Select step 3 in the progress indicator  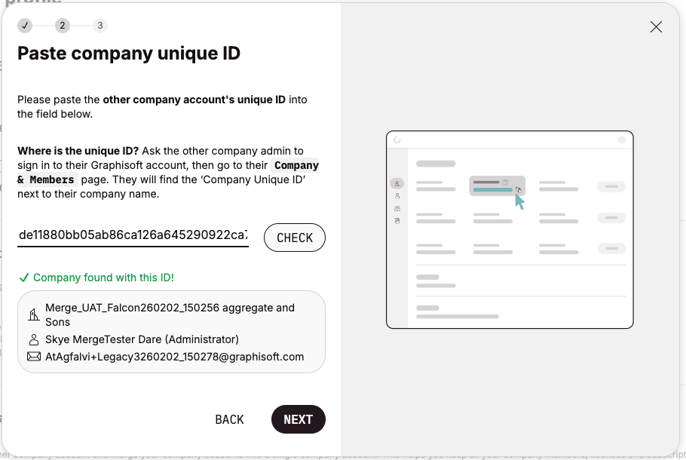pyautogui.click(x=100, y=25)
